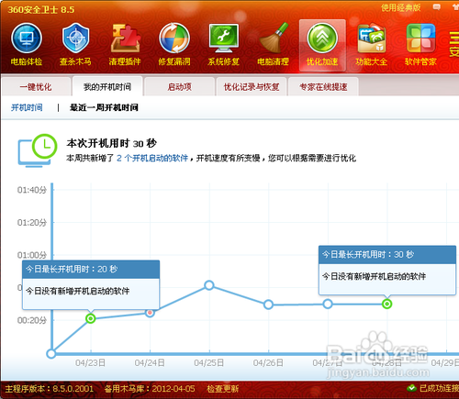This screenshot has height=399, width=459.
Task: Click the 04/24 red data point
Action: (x=150, y=313)
